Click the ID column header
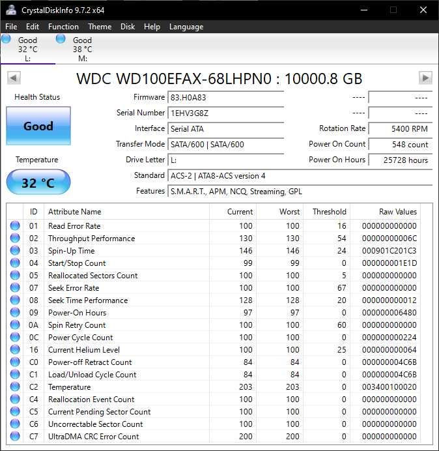439x451 pixels. (33, 212)
